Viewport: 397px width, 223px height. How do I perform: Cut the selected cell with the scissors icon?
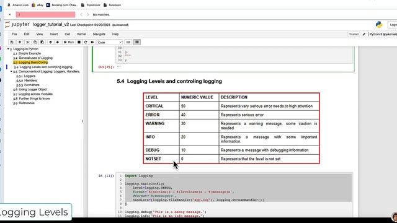coord(28,42)
